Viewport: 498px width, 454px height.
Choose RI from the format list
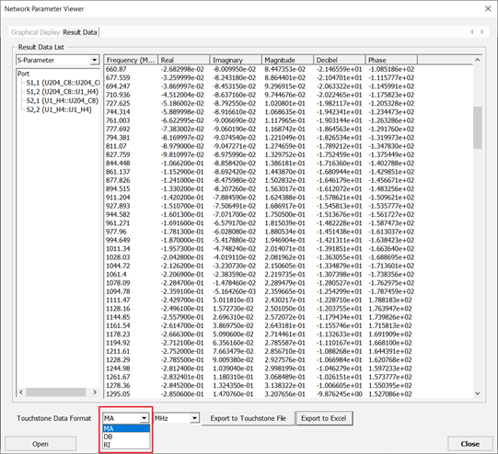coord(126,445)
